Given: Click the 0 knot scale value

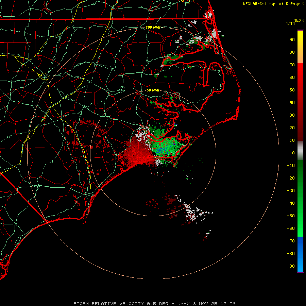Looking at the screenshot, I should tap(293, 153).
